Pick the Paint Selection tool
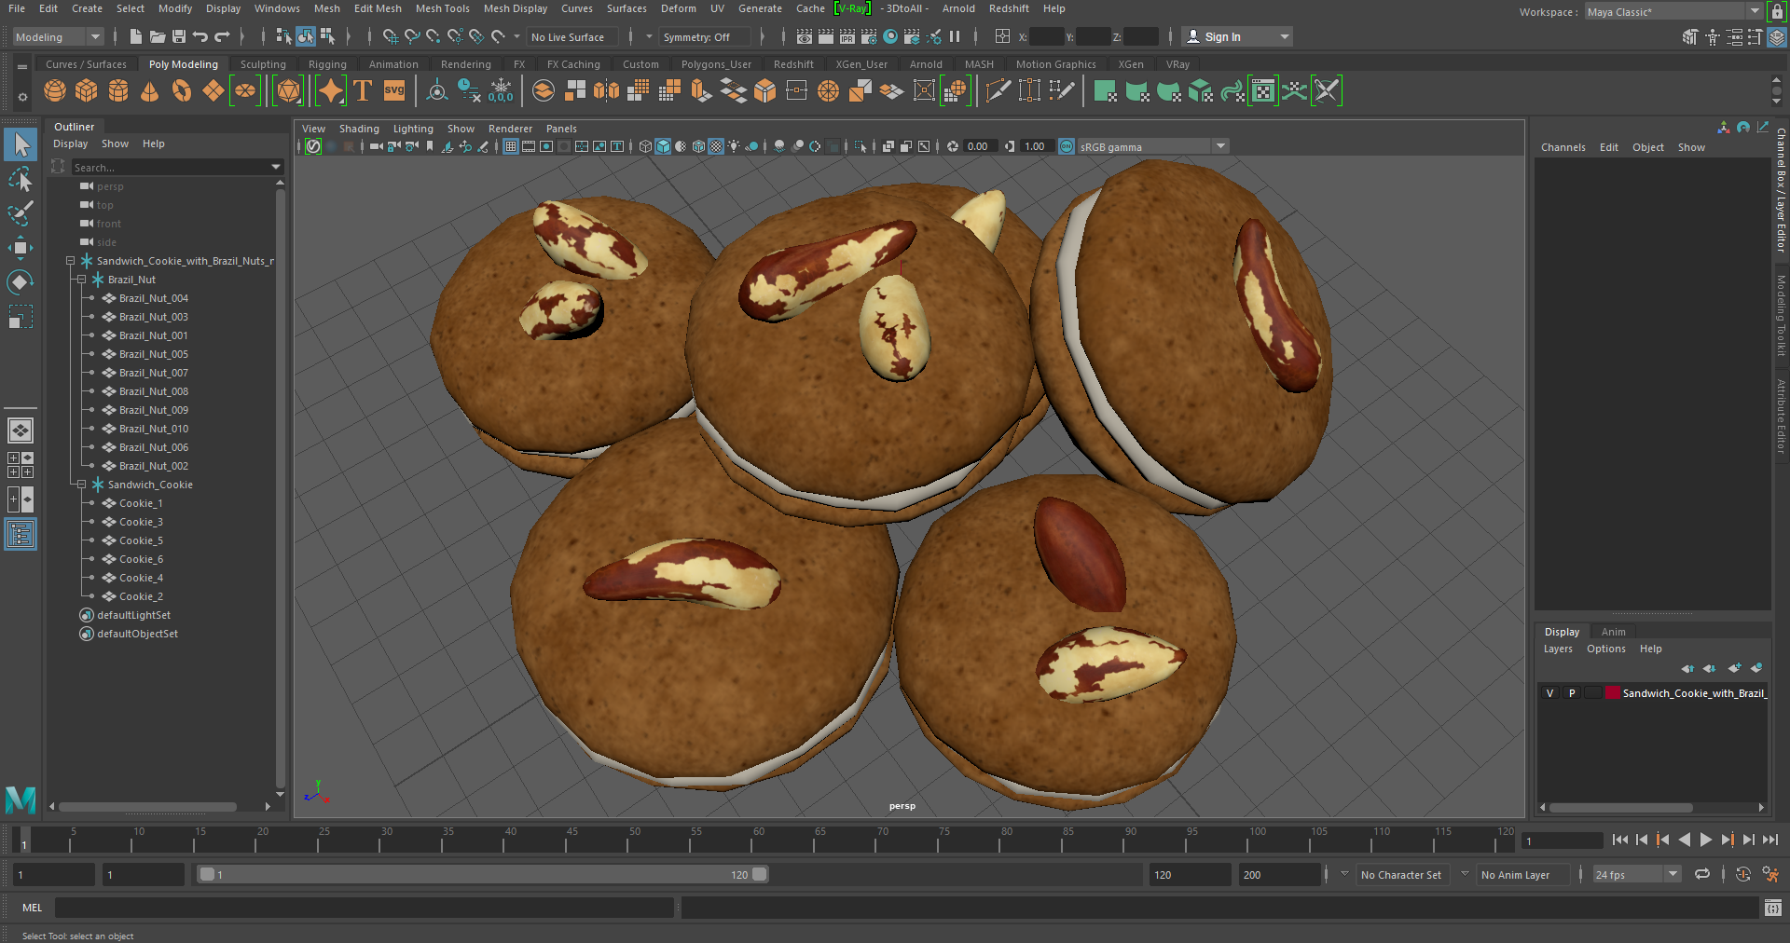This screenshot has width=1790, height=943. [21, 212]
